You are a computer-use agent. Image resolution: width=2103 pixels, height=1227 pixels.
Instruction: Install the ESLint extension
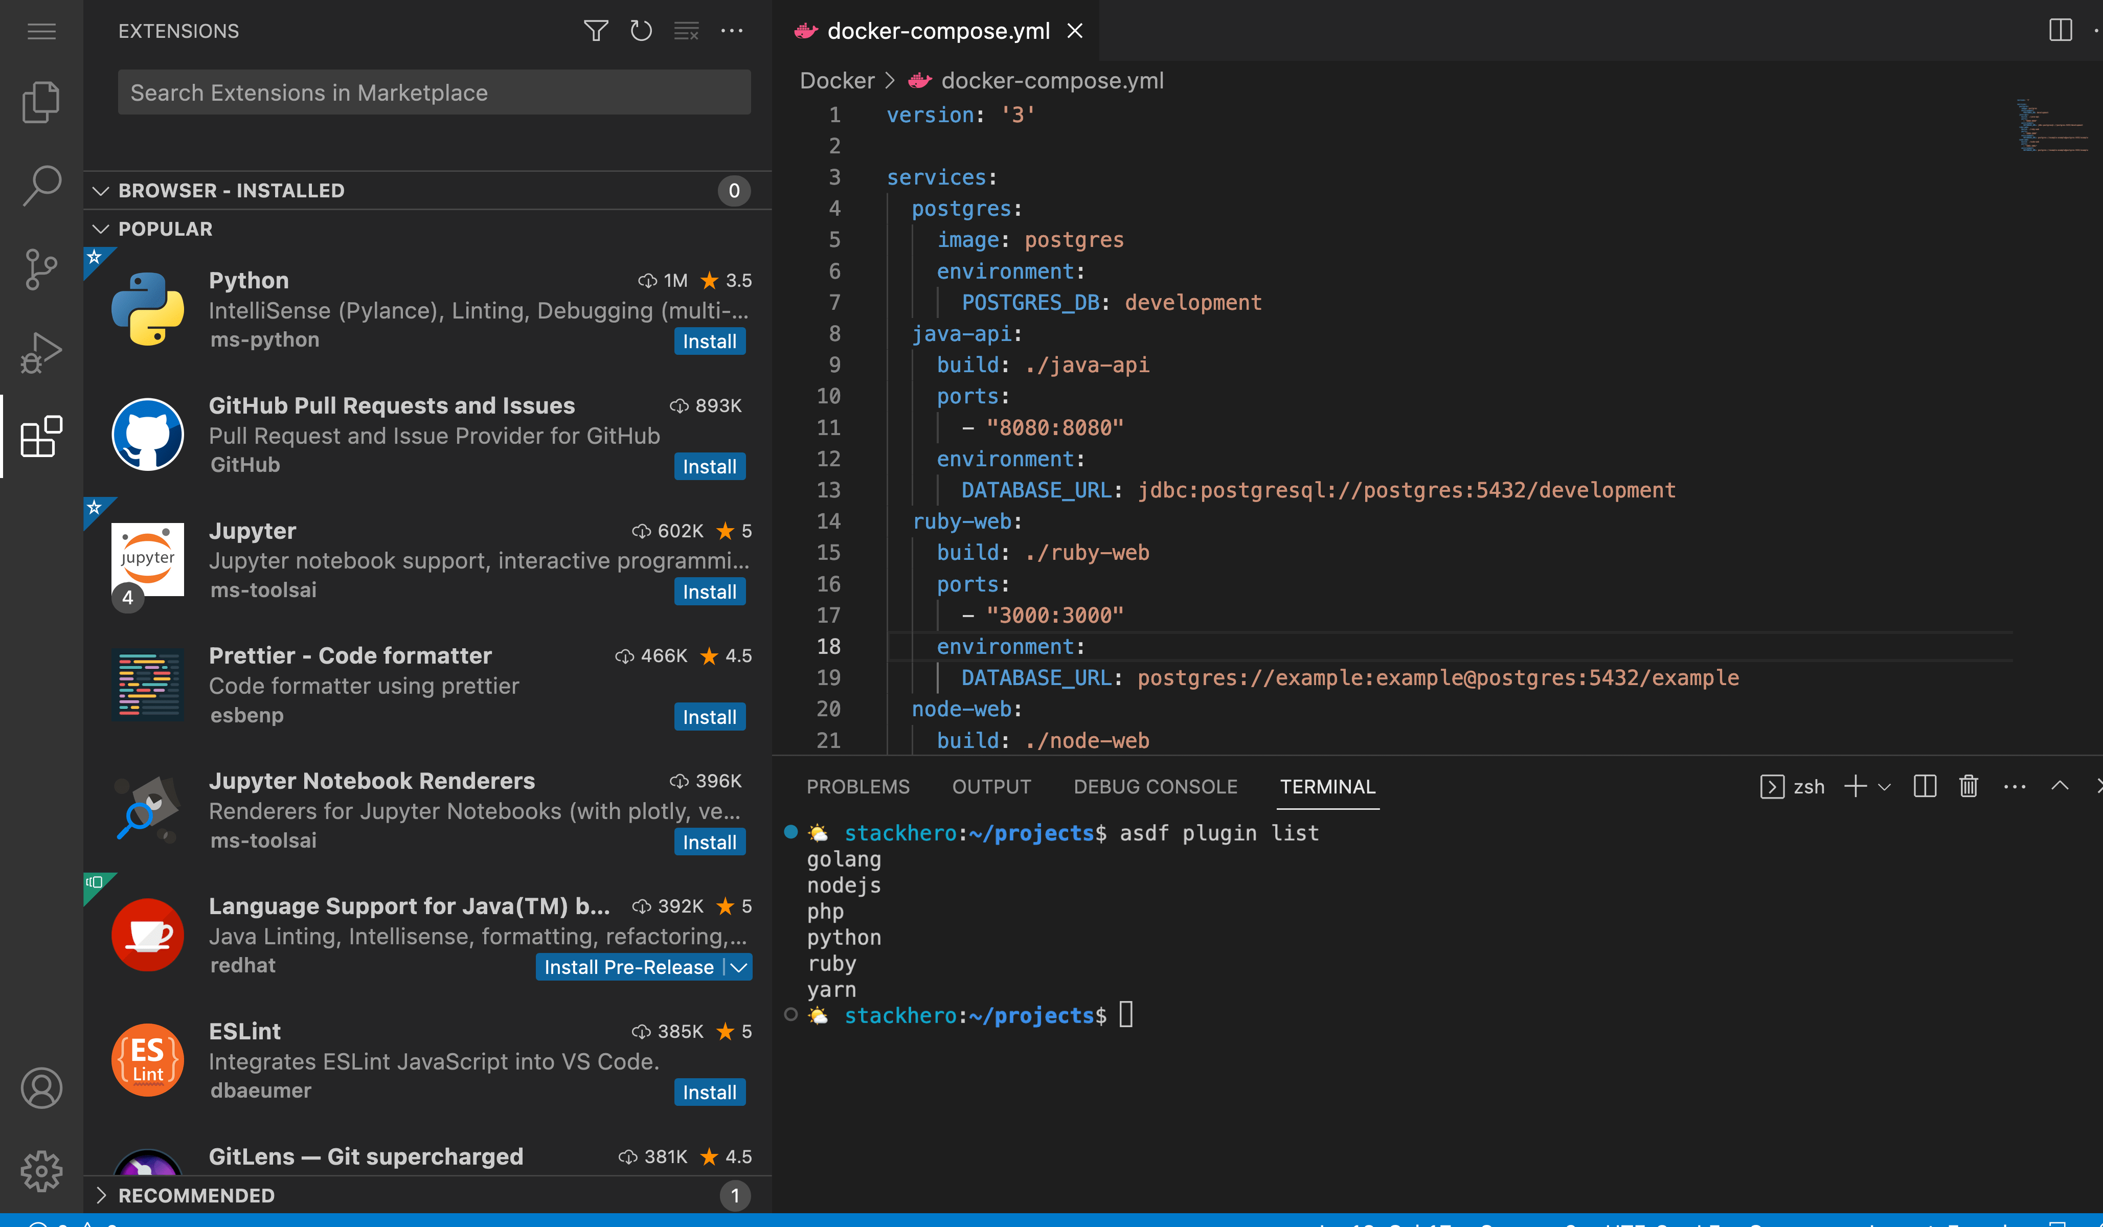click(x=709, y=1092)
